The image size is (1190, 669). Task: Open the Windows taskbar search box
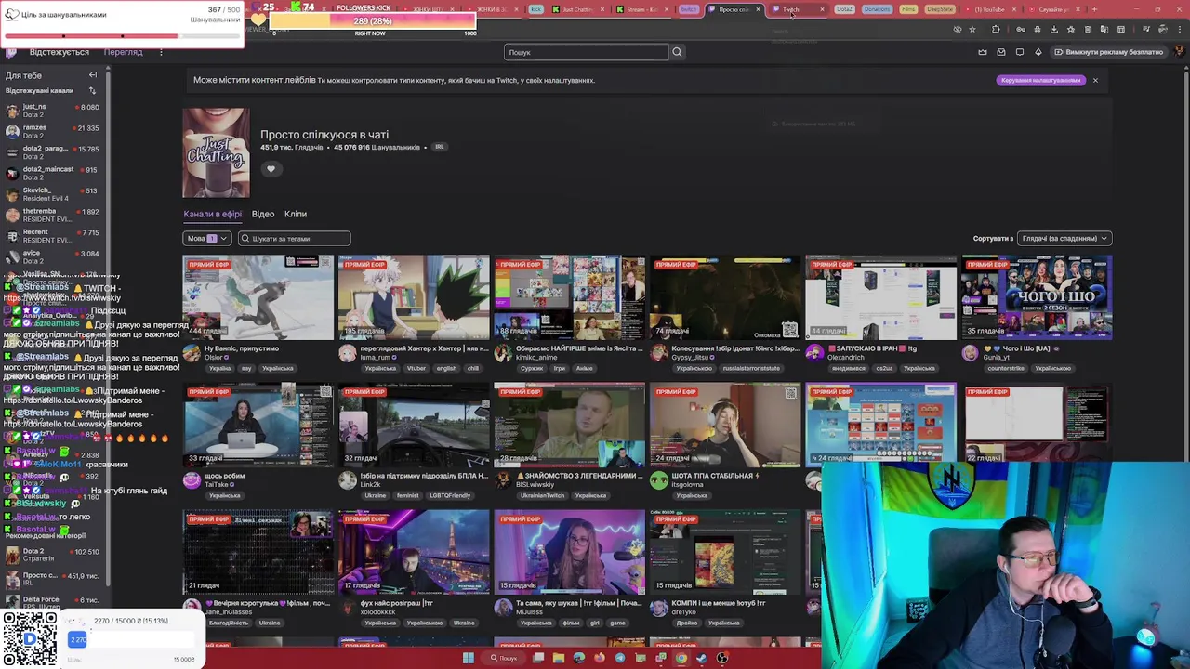click(505, 658)
